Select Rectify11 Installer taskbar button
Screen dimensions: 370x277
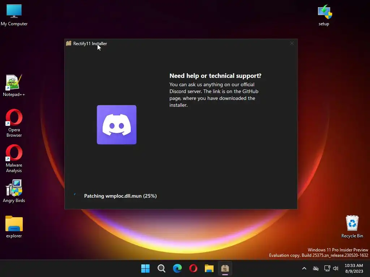click(x=225, y=268)
